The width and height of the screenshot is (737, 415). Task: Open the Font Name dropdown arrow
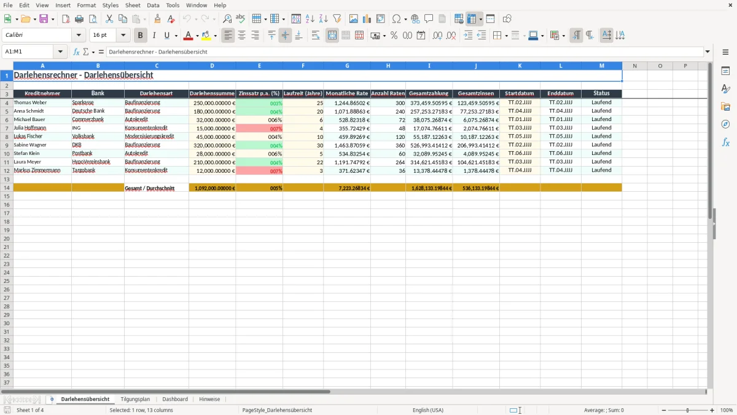[78, 36]
